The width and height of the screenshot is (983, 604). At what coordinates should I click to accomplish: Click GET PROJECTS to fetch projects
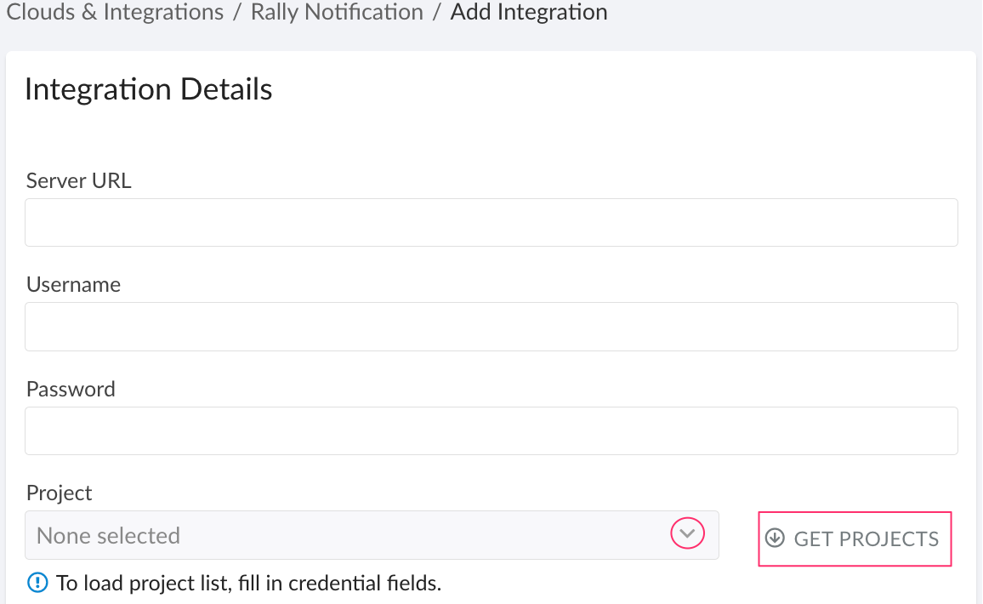coord(855,538)
